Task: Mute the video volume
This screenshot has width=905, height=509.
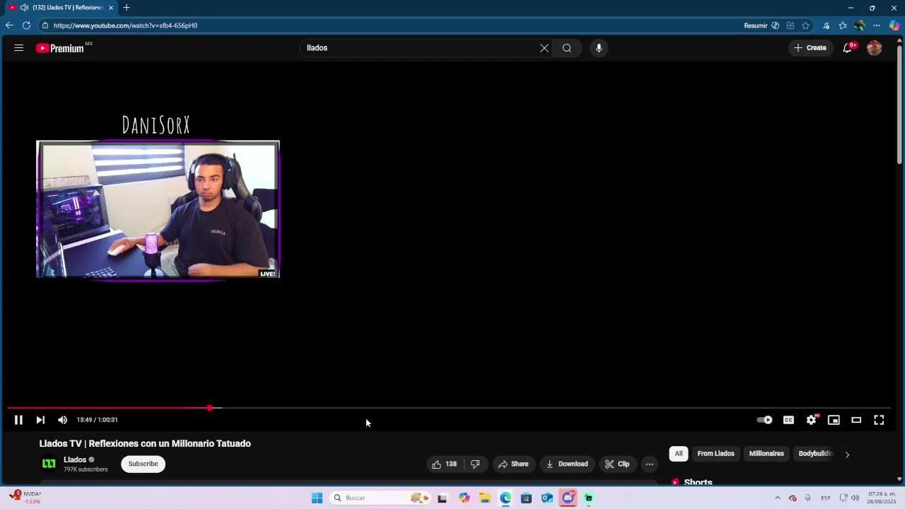Action: tap(62, 420)
